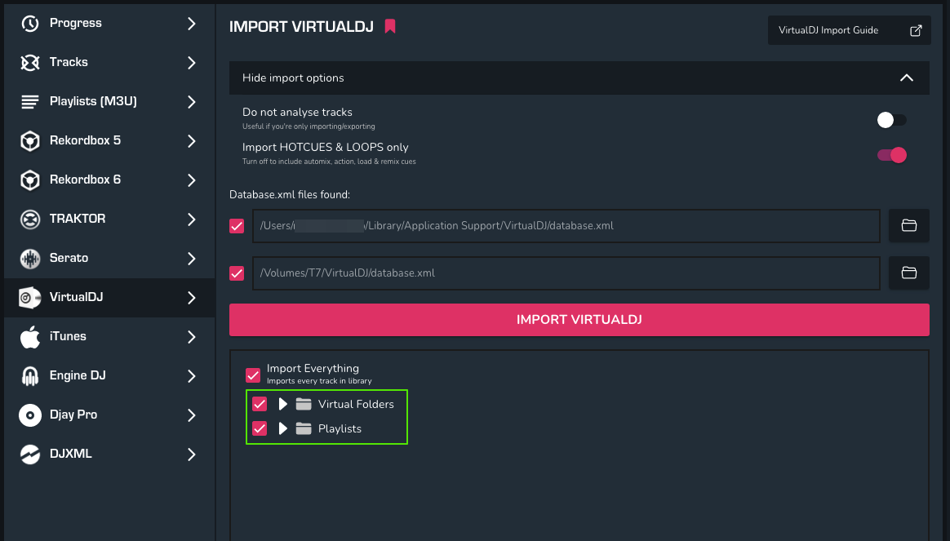Go to the iTunes section
The height and width of the screenshot is (541, 950).
[x=109, y=336]
